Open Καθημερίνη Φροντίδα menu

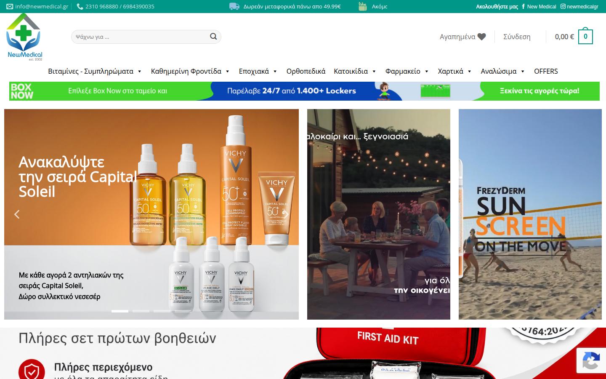pos(186,71)
